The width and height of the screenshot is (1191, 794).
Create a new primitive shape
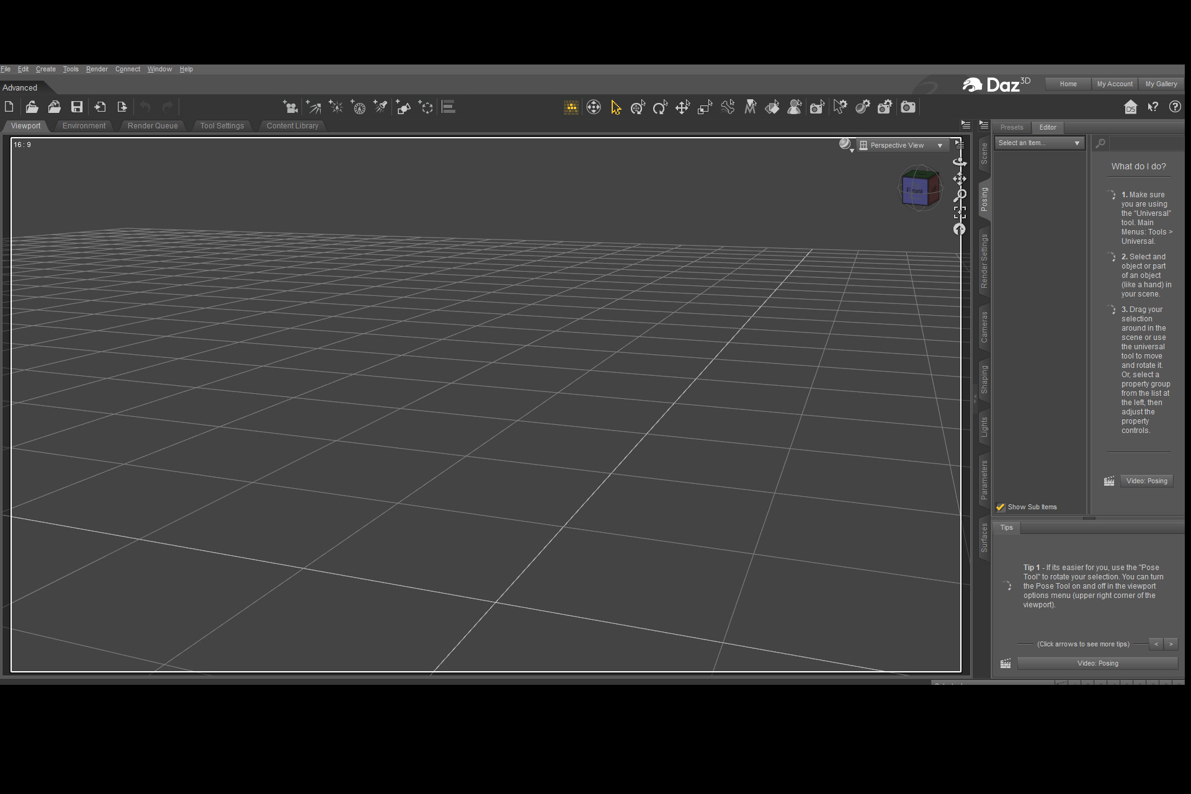(x=403, y=107)
